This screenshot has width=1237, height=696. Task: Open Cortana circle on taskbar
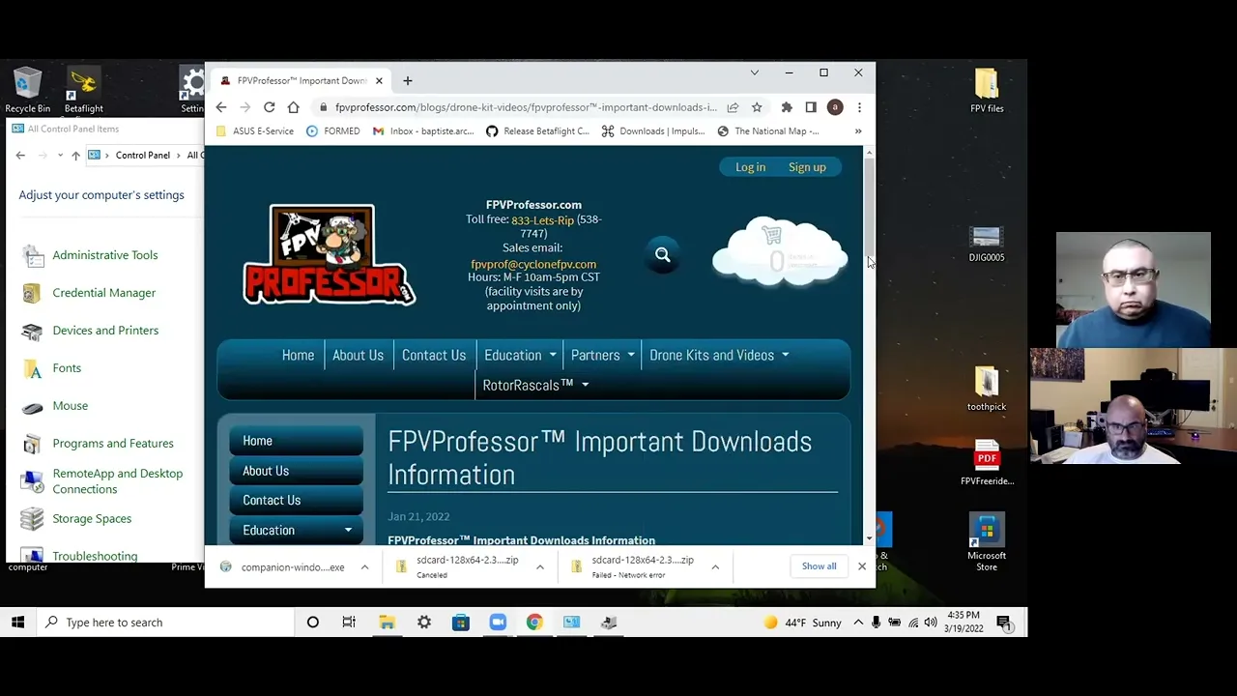click(x=312, y=623)
